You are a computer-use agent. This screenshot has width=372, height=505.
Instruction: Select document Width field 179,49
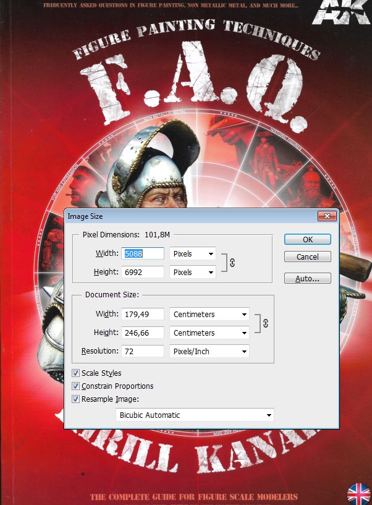[143, 314]
